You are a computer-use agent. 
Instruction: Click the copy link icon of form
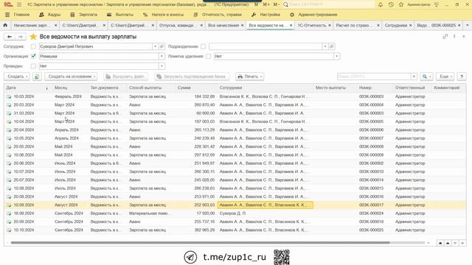click(x=445, y=36)
